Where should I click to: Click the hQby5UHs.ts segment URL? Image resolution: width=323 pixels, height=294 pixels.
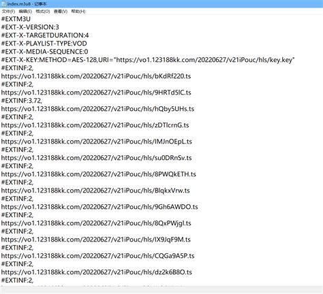point(97,109)
